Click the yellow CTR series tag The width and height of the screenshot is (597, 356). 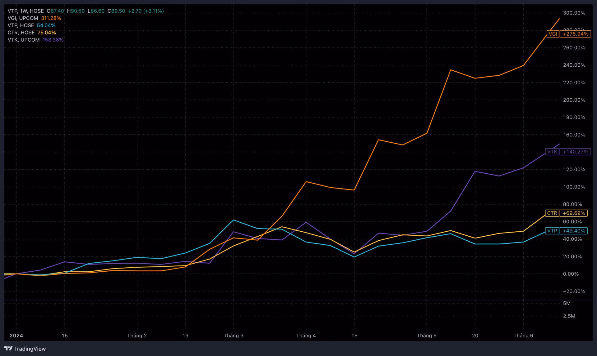pyautogui.click(x=552, y=213)
